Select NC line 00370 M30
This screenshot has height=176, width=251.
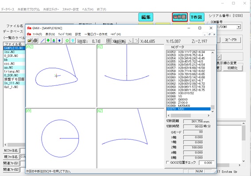pyautogui.click(x=189, y=109)
